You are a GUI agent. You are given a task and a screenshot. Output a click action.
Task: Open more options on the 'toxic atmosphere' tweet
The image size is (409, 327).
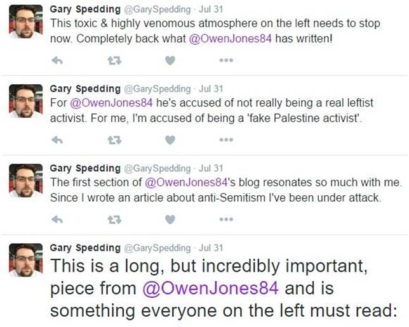[x=226, y=60]
